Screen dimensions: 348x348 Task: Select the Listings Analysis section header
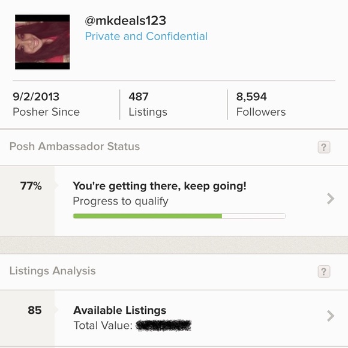pos(174,271)
